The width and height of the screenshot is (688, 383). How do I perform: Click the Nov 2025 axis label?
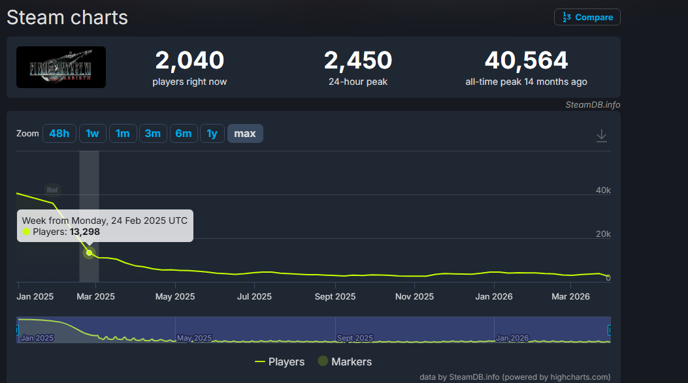tap(414, 297)
